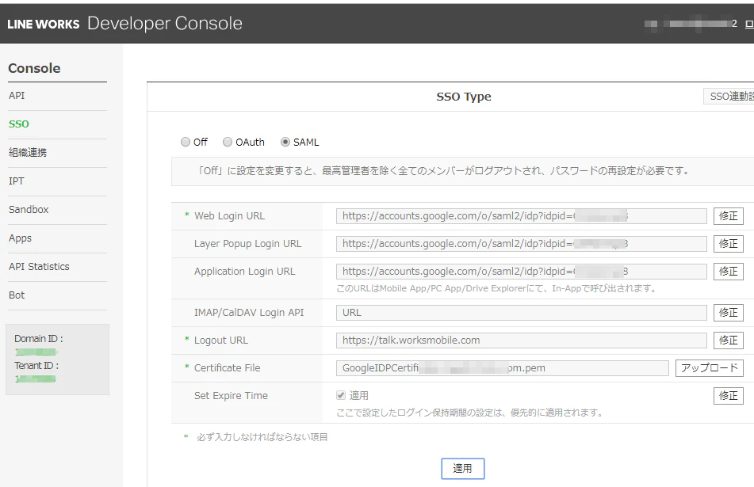Navigate to IPT in the sidebar

pyautogui.click(x=17, y=181)
